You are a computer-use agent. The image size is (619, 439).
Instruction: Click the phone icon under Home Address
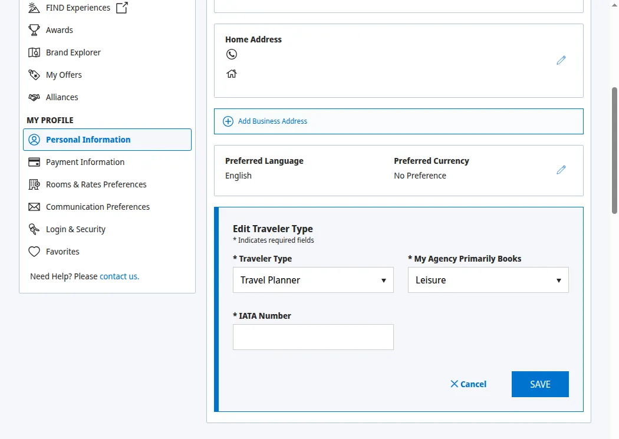click(231, 54)
